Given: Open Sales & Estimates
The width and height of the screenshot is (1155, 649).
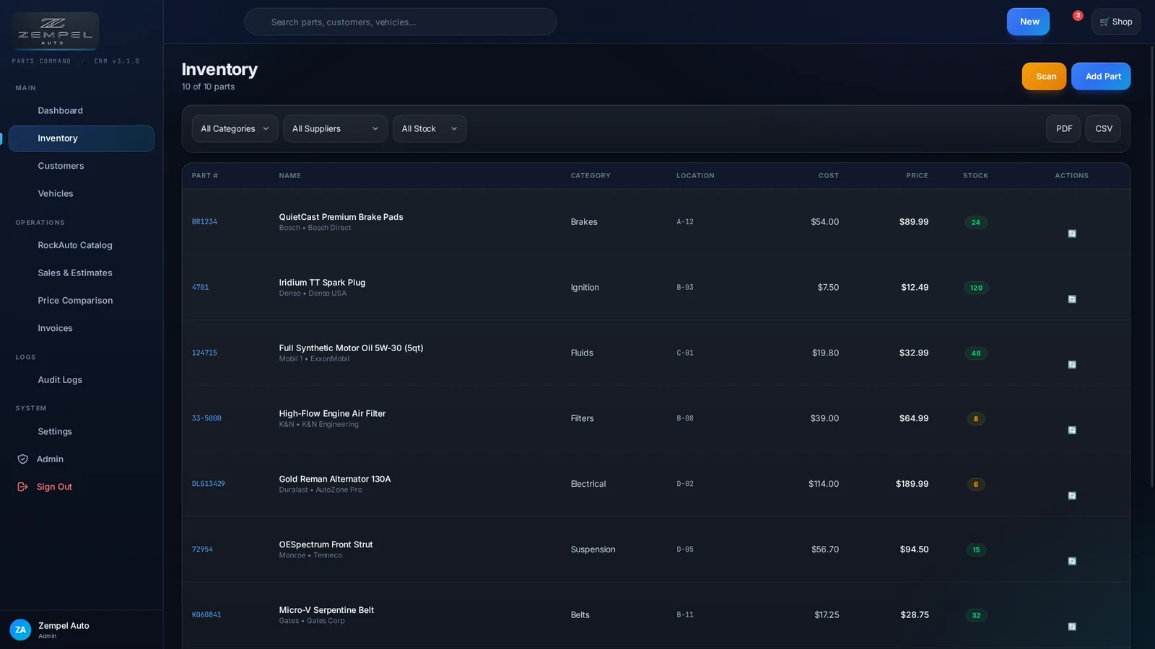Looking at the screenshot, I should [81, 273].
